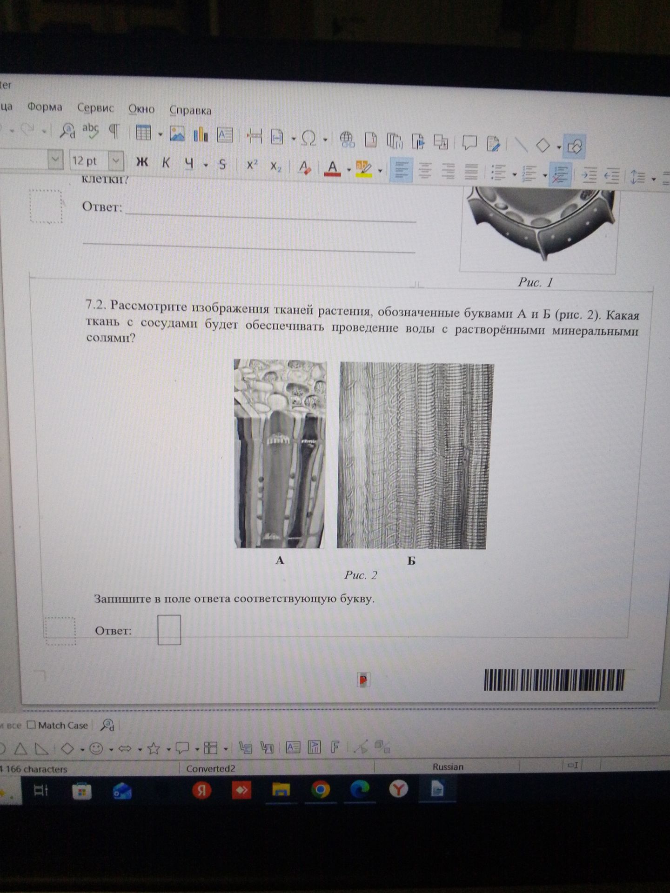The height and width of the screenshot is (893, 670).
Task: Expand the special character dropdown arrow
Action: tap(326, 139)
